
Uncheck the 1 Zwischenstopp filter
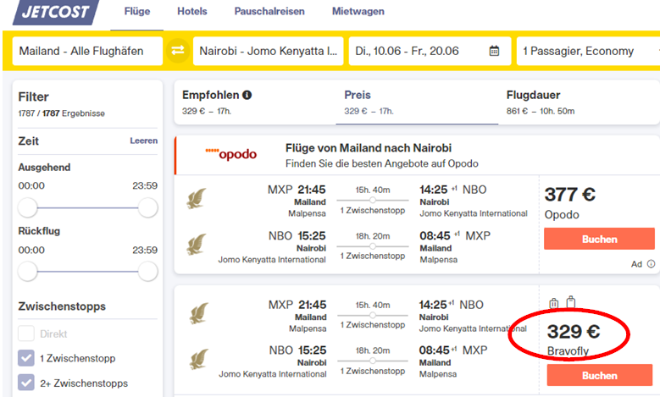click(26, 358)
